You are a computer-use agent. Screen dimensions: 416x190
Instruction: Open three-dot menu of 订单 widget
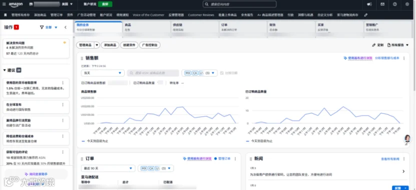tap(235, 158)
